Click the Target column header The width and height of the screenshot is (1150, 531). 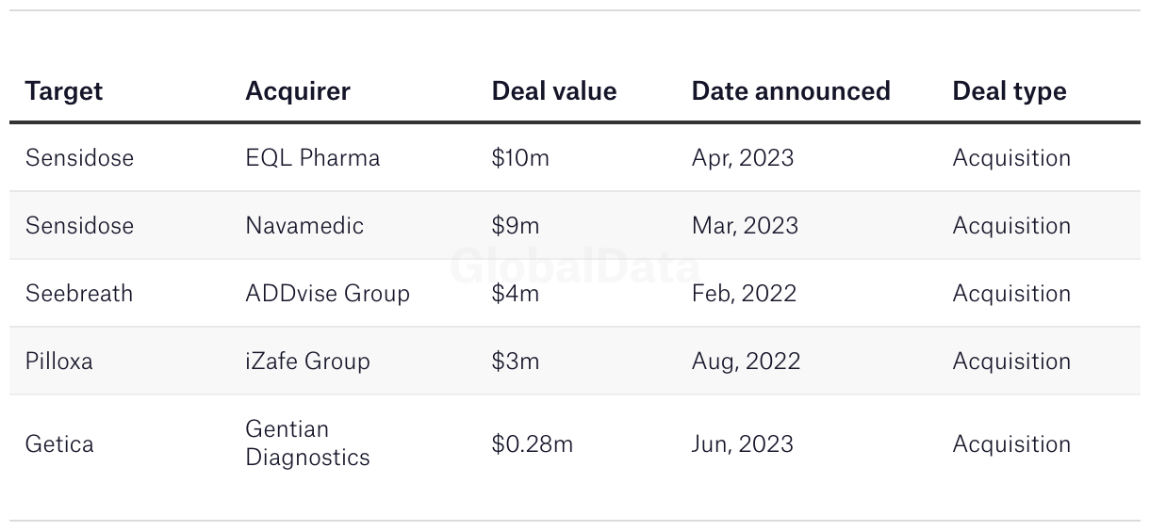point(63,91)
